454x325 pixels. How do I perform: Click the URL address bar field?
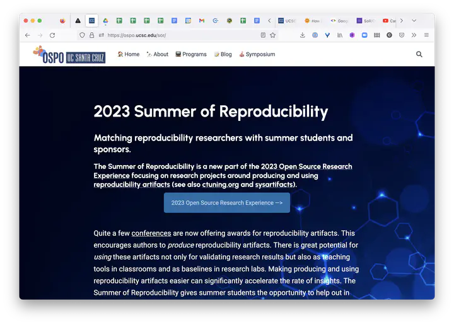pyautogui.click(x=177, y=35)
